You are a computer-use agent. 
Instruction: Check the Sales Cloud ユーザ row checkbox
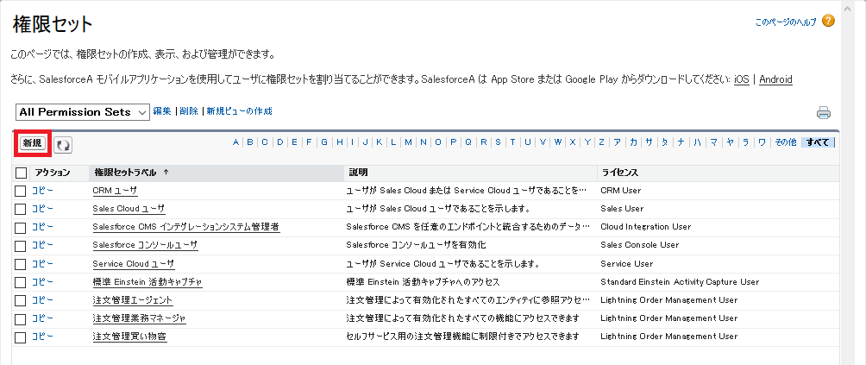[x=21, y=210]
